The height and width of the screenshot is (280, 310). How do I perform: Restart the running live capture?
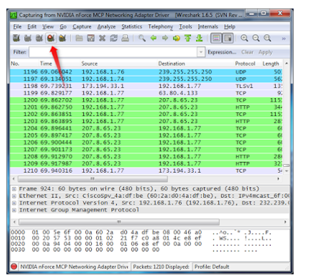pyautogui.click(x=62, y=38)
